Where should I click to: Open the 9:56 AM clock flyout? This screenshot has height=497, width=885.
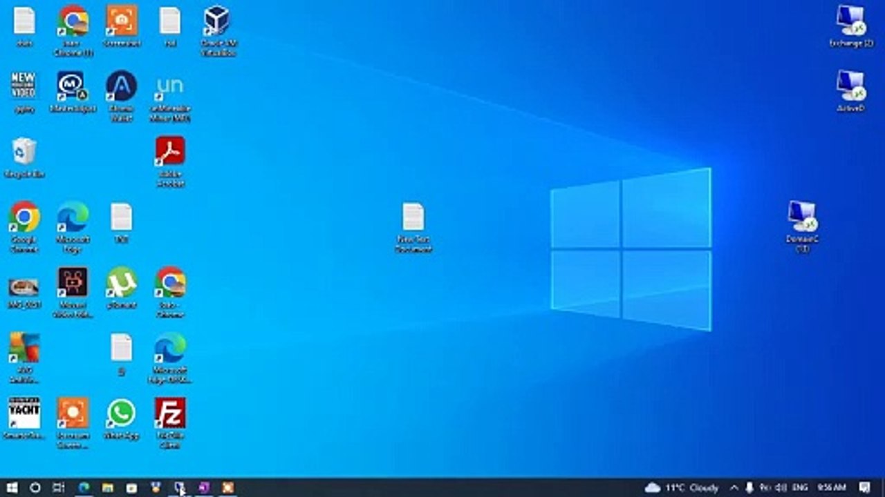click(832, 487)
